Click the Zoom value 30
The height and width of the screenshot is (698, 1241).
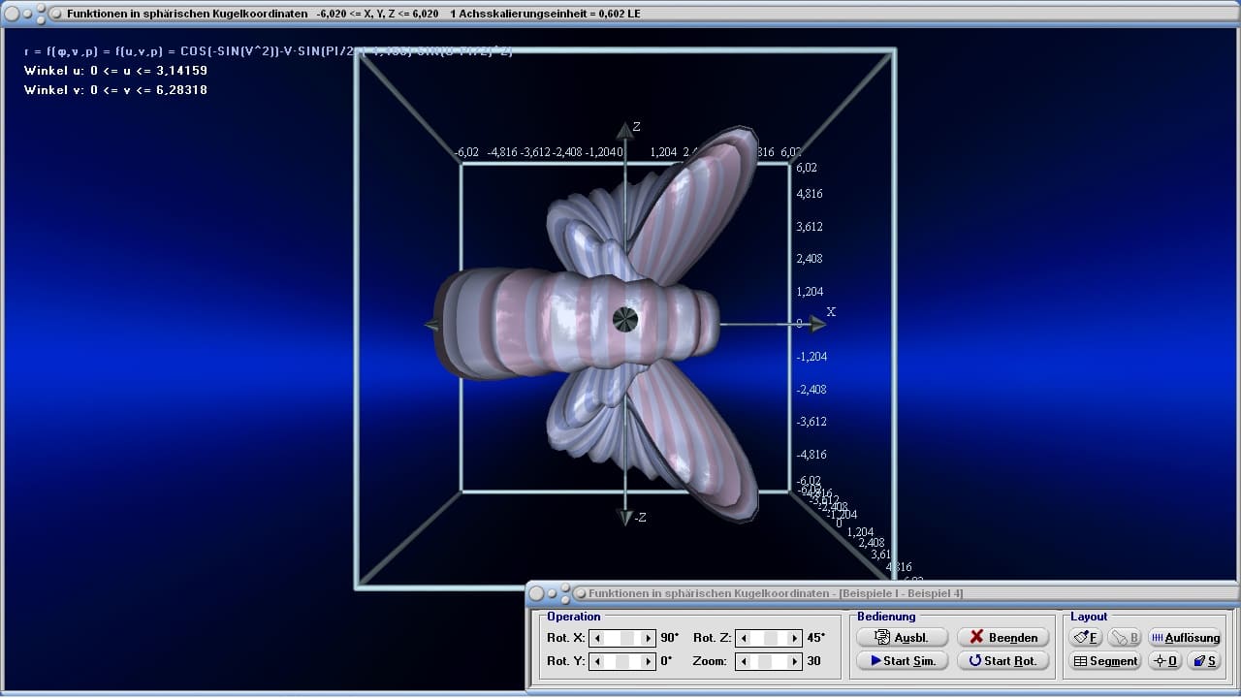[813, 661]
